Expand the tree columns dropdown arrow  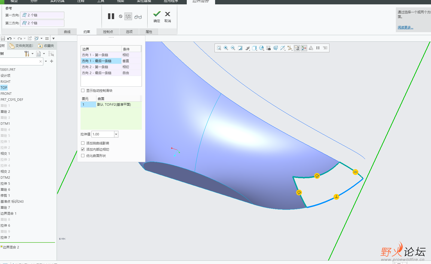point(44,54)
